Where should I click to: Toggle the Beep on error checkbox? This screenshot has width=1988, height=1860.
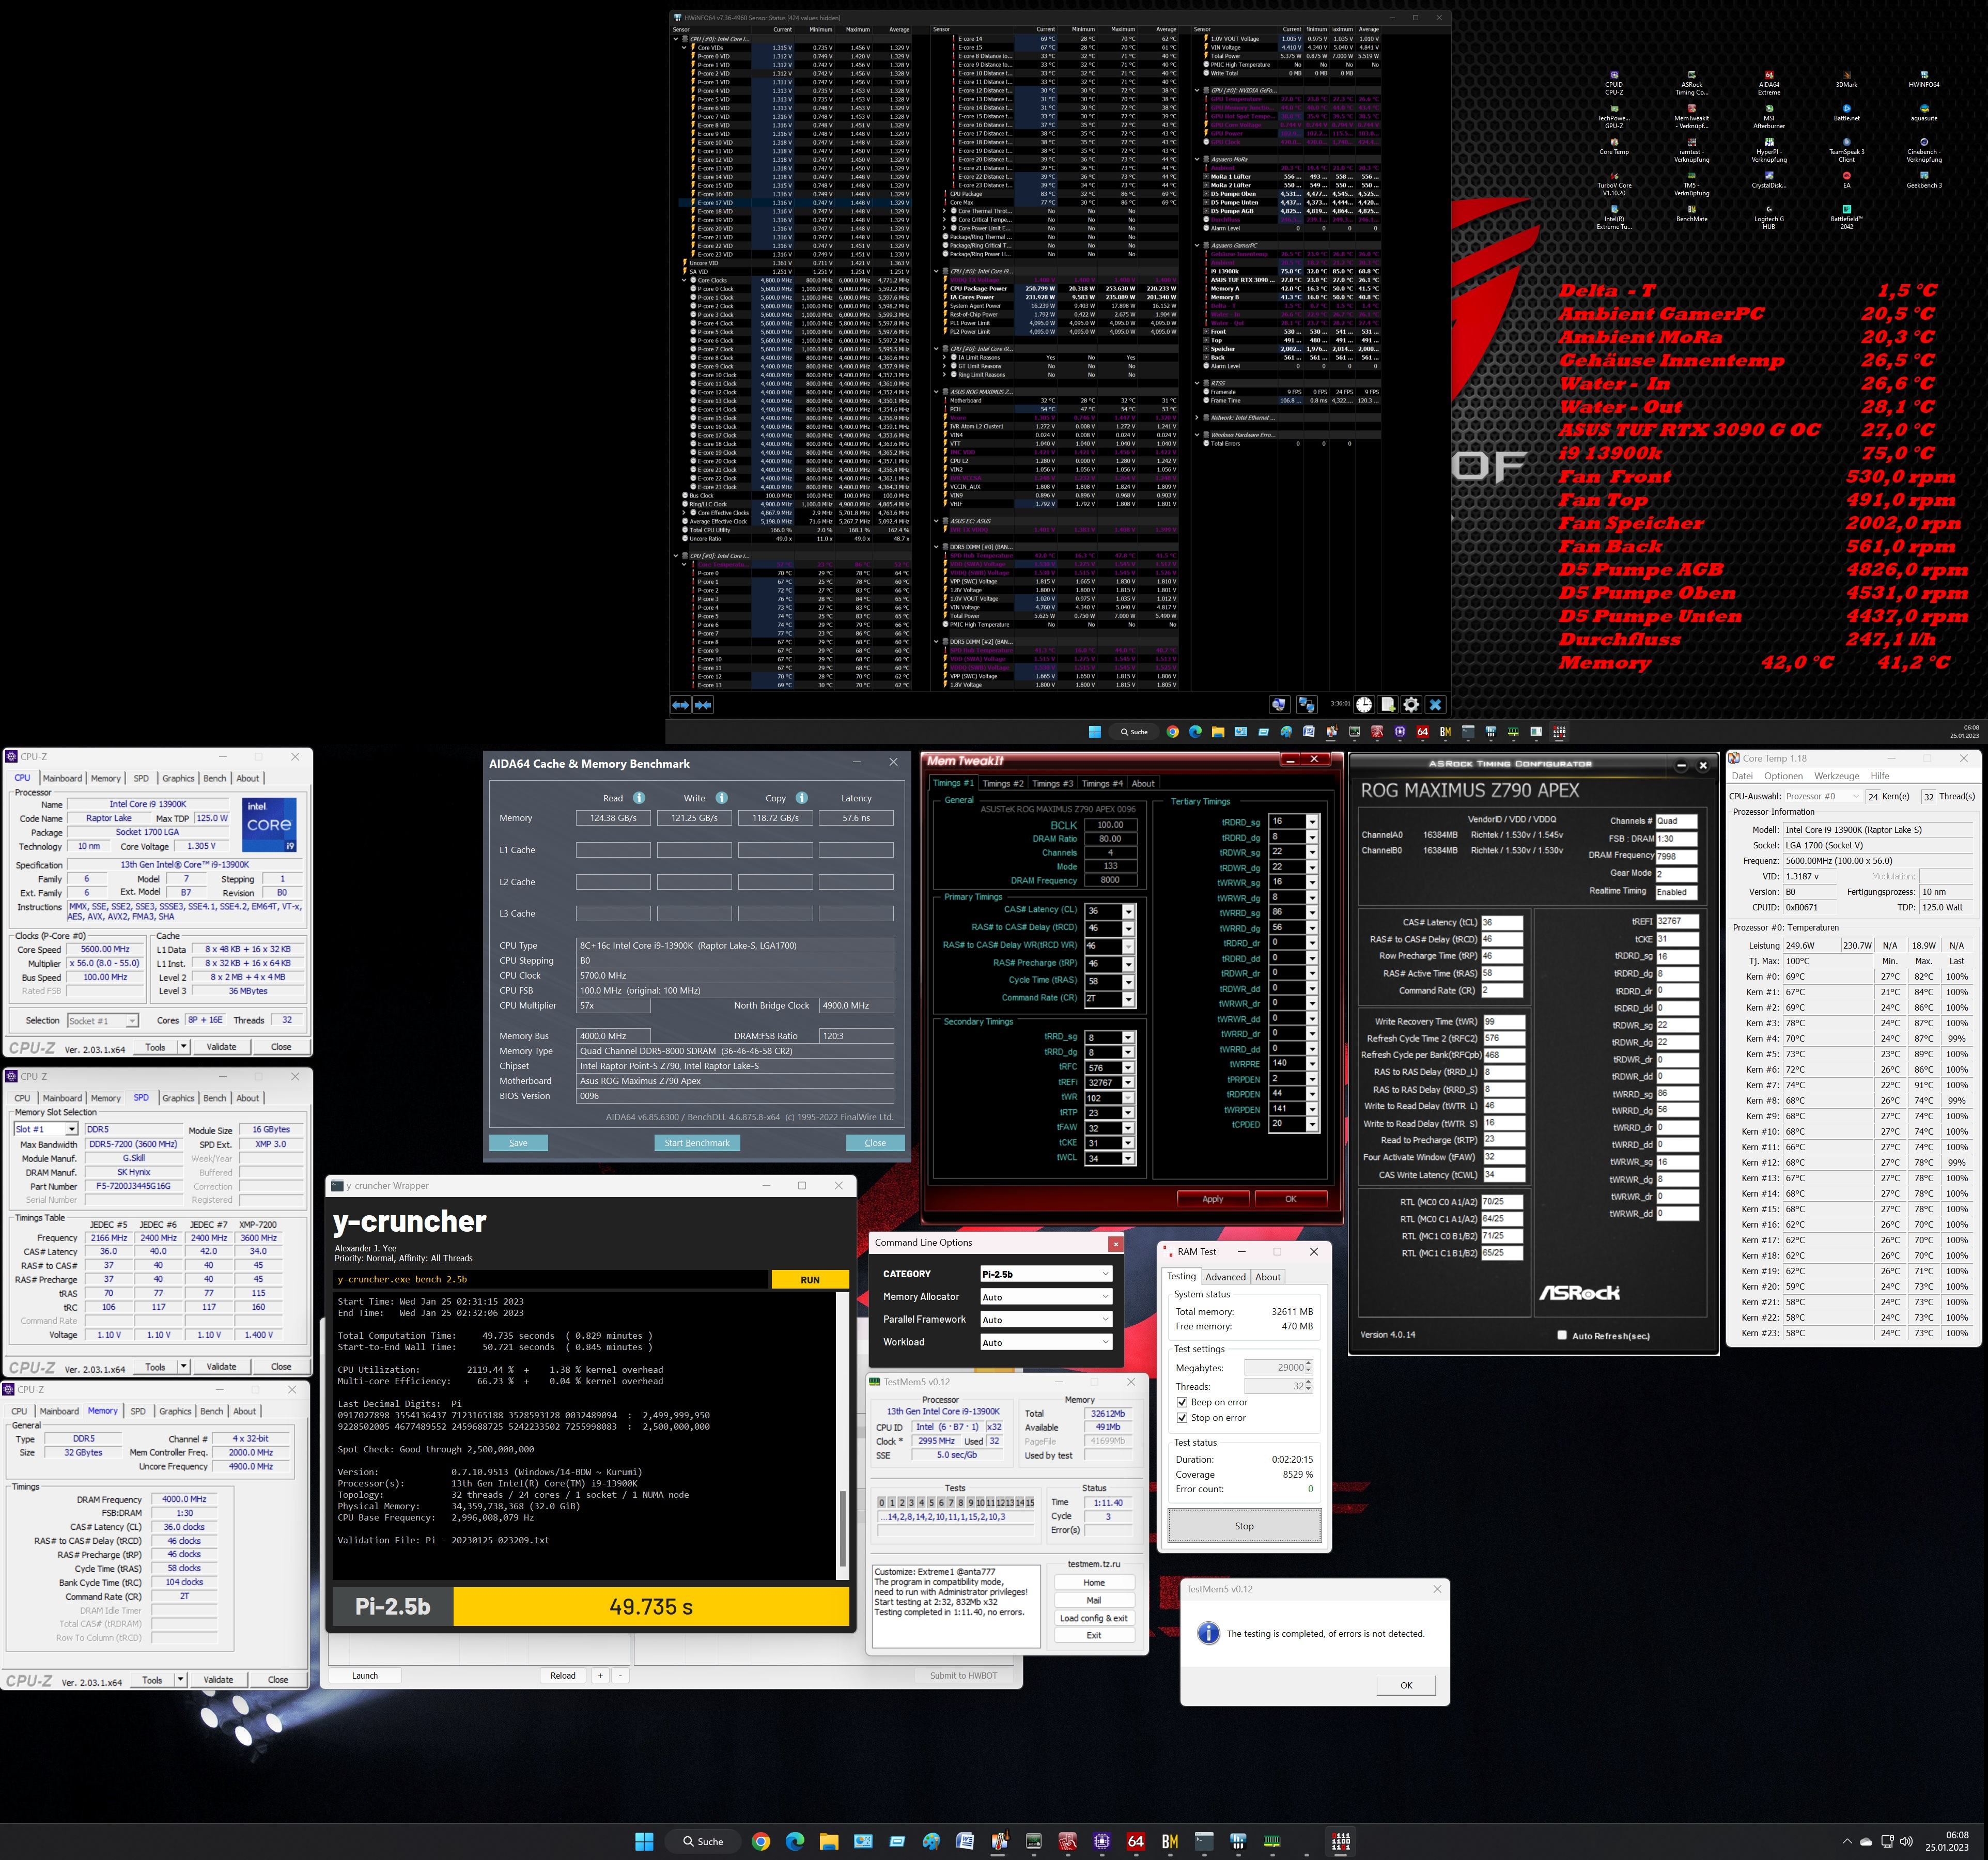[1182, 1402]
